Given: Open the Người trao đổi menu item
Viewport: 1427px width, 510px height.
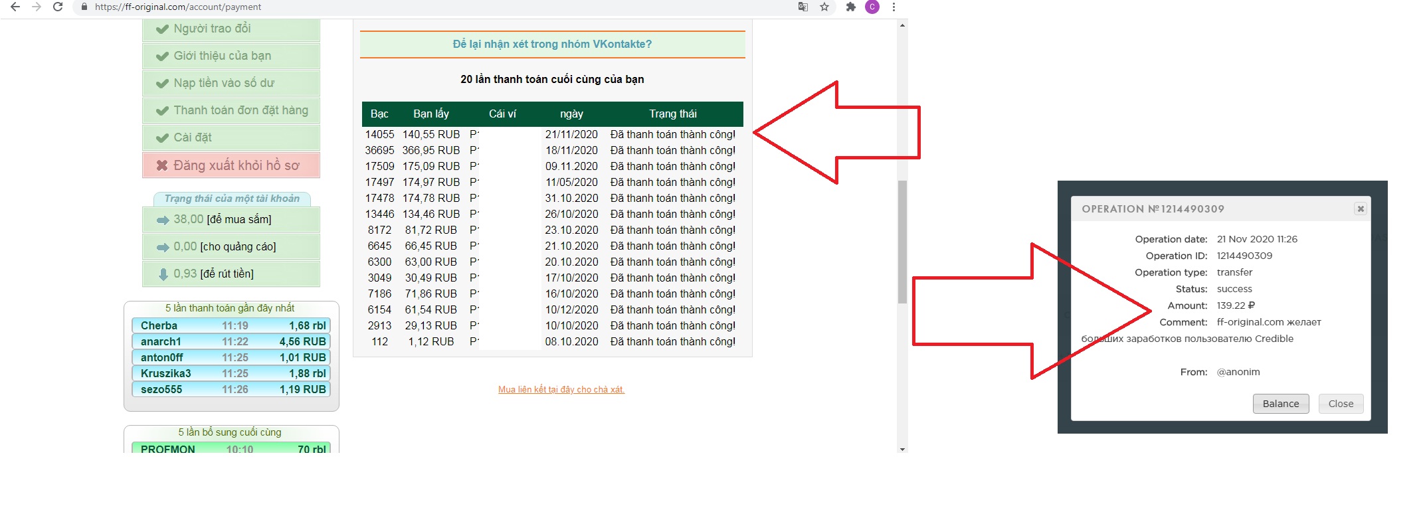Looking at the screenshot, I should (231, 29).
